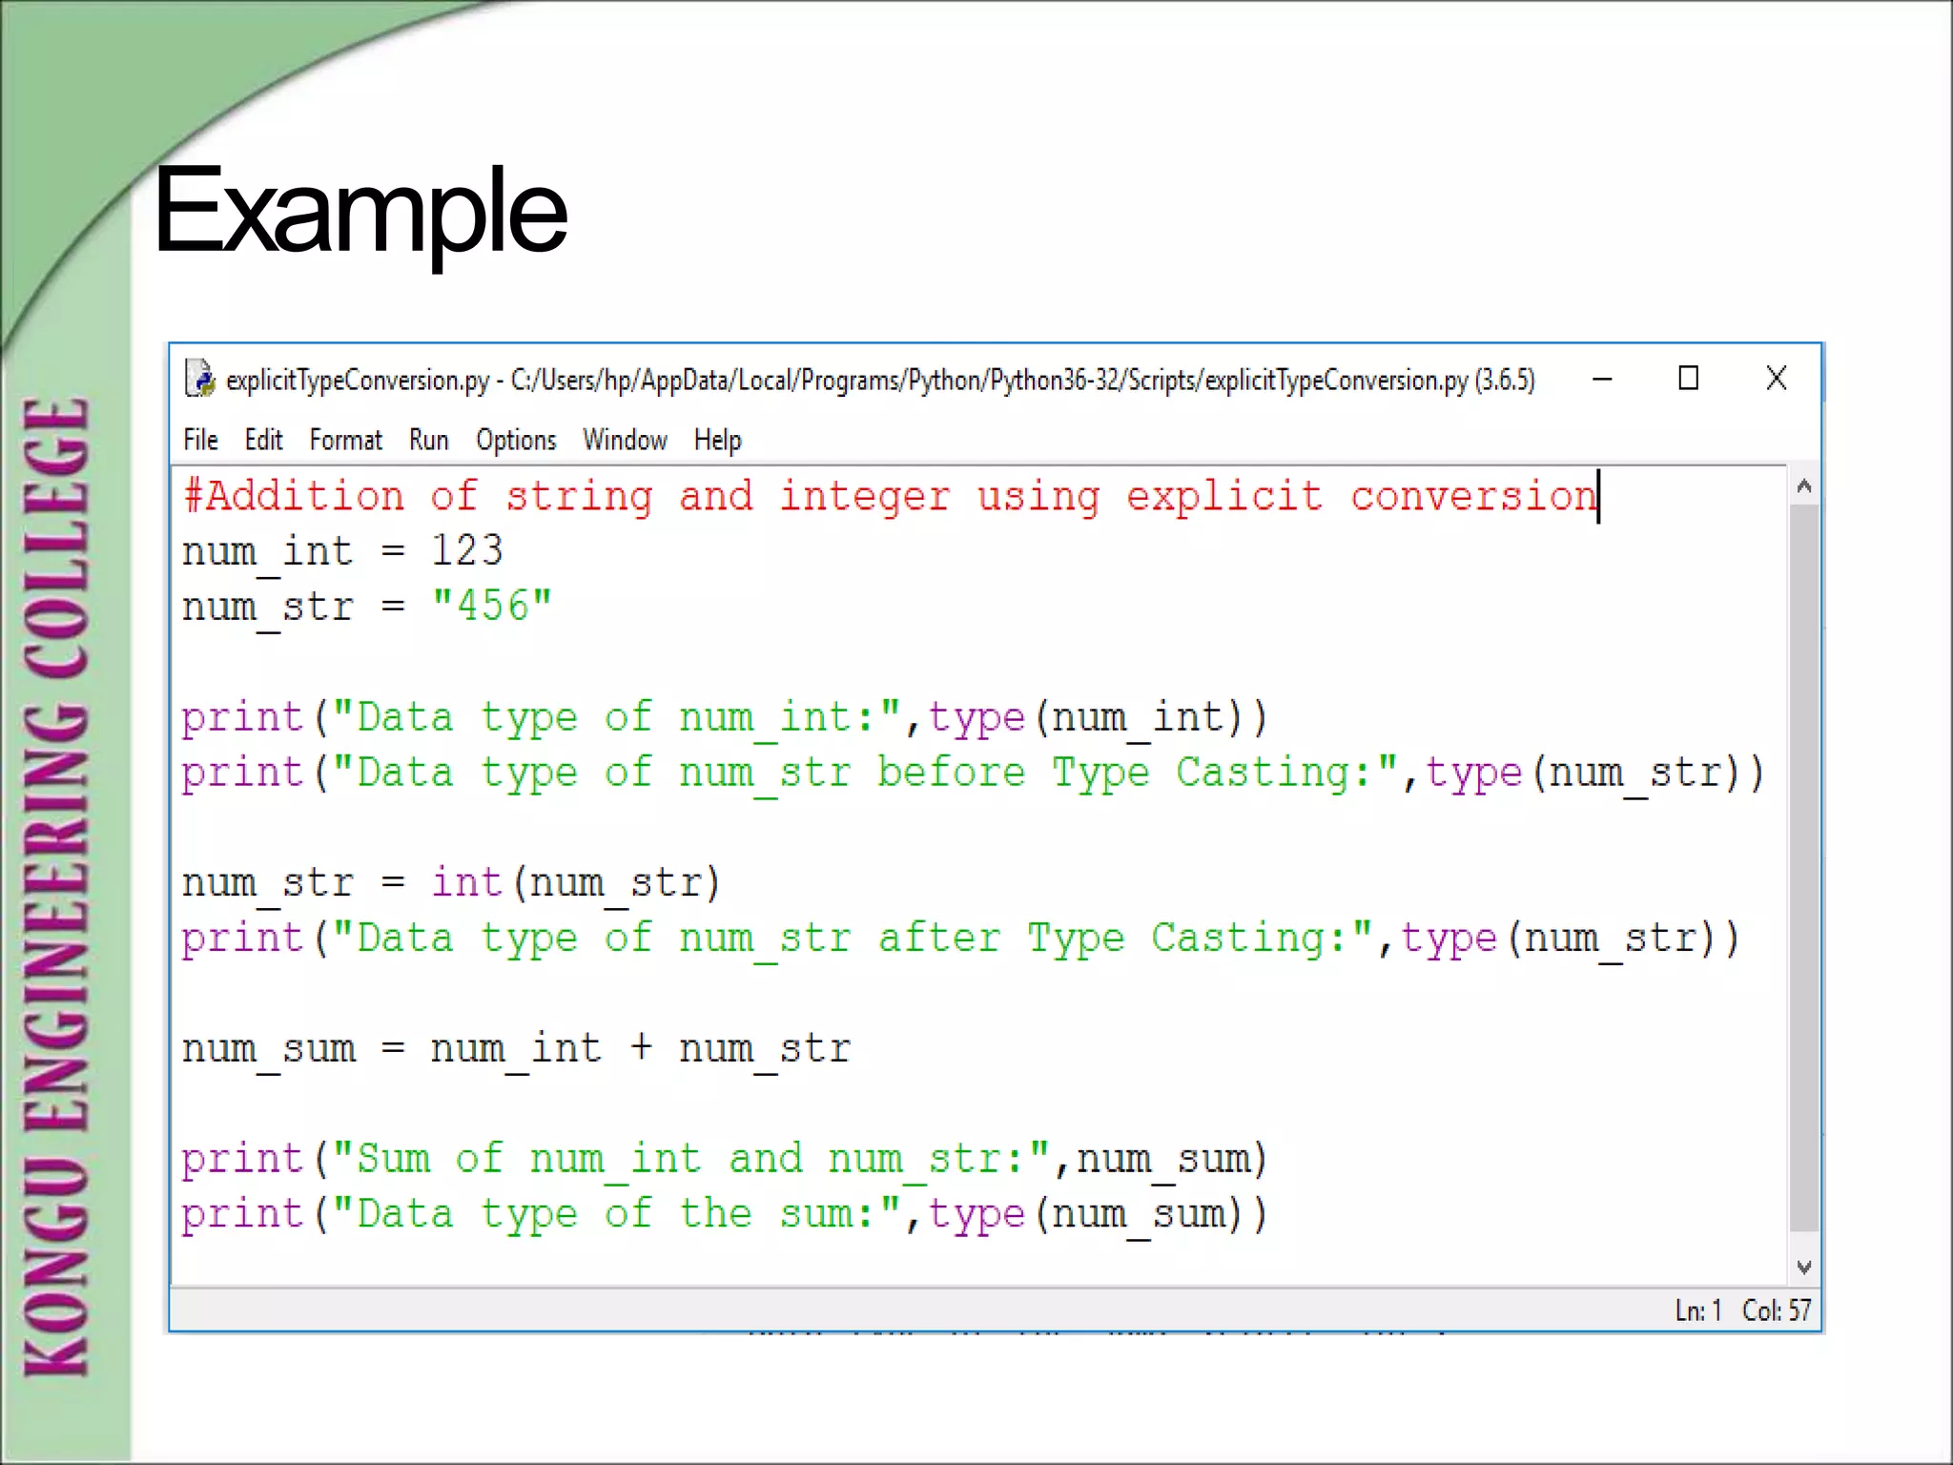Close the explicitTypeConversion.py window
Screen dimensions: 1953x1465
1776,379
